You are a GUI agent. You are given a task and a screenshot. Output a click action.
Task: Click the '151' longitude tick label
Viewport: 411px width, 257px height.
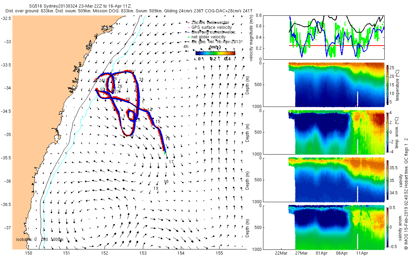67,253
